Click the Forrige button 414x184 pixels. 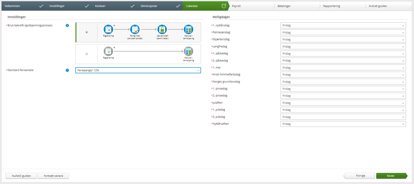[x=359, y=176]
